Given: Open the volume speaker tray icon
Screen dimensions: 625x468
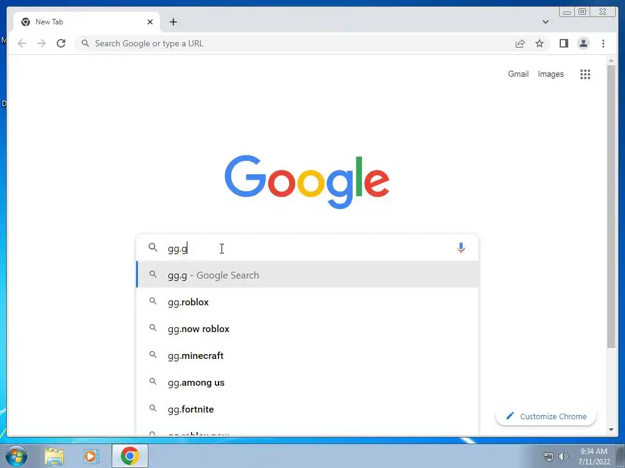Looking at the screenshot, I should (563, 456).
